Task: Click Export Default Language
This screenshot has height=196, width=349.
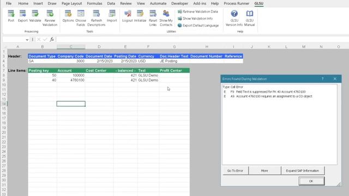Action: point(198,26)
